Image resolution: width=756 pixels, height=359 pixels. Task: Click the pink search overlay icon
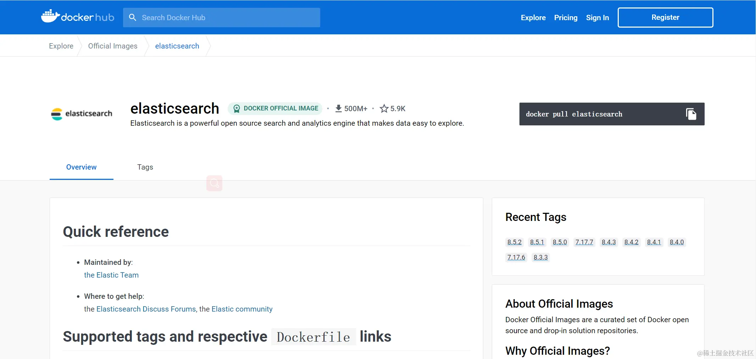click(215, 183)
